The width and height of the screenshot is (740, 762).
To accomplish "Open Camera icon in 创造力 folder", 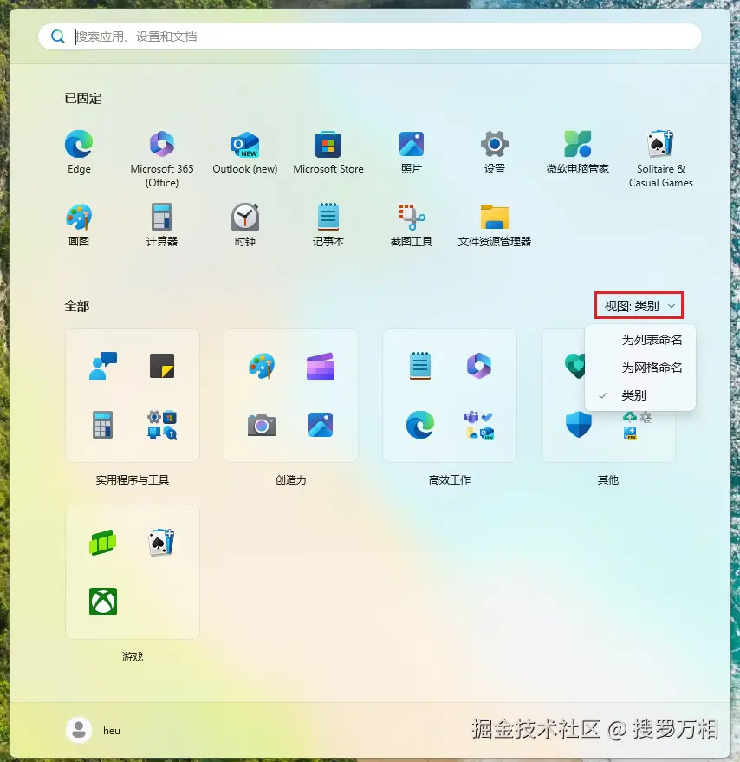I will coord(262,425).
